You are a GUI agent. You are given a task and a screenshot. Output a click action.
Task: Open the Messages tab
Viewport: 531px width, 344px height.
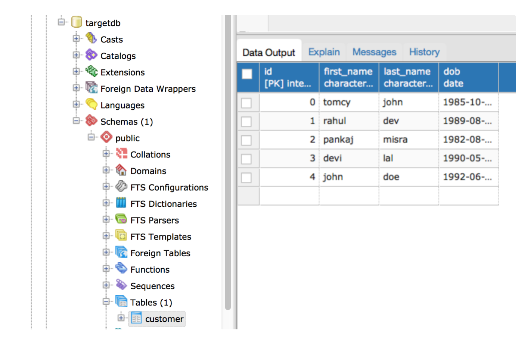(x=374, y=52)
